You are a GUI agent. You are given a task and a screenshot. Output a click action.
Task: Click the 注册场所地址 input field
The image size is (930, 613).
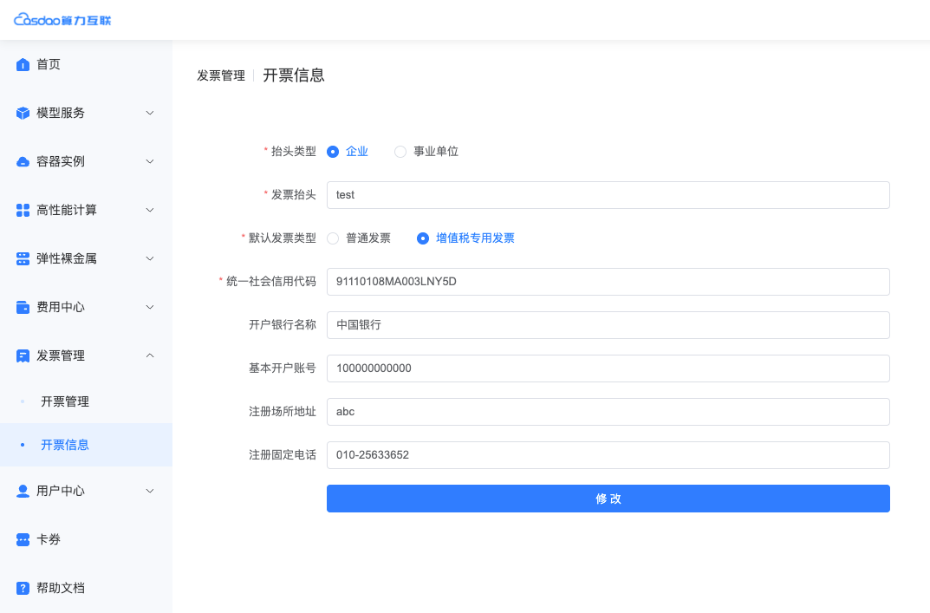[x=608, y=412]
